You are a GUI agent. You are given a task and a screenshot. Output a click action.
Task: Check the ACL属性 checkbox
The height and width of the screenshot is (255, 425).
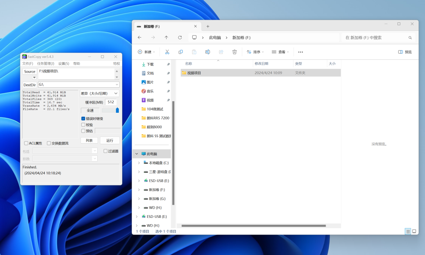click(26, 143)
